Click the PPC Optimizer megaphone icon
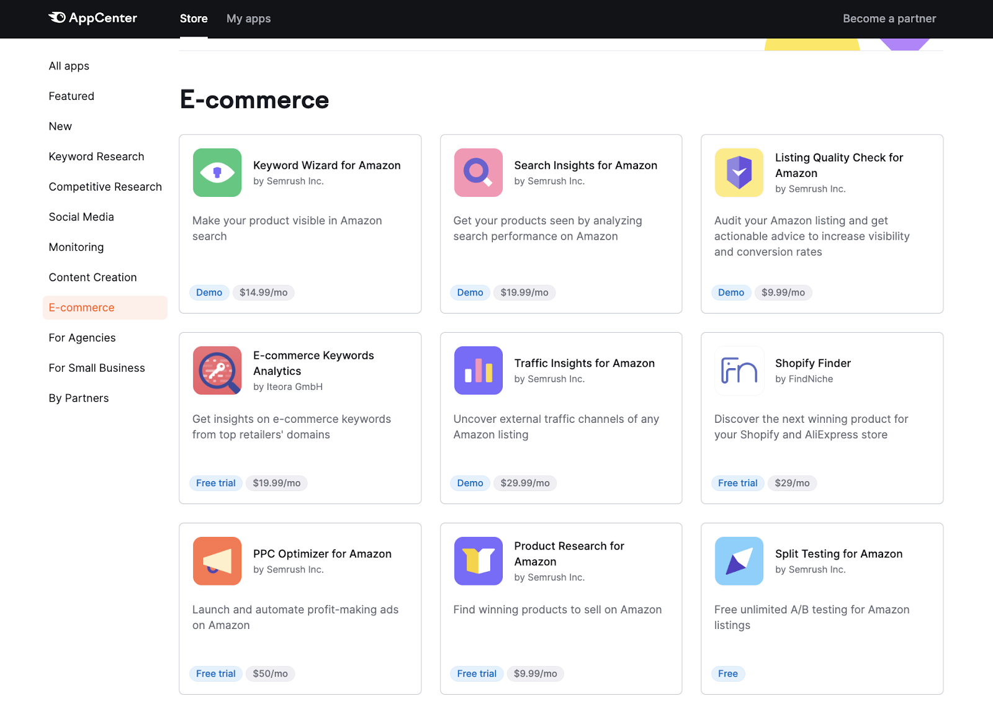993x704 pixels. click(x=217, y=561)
